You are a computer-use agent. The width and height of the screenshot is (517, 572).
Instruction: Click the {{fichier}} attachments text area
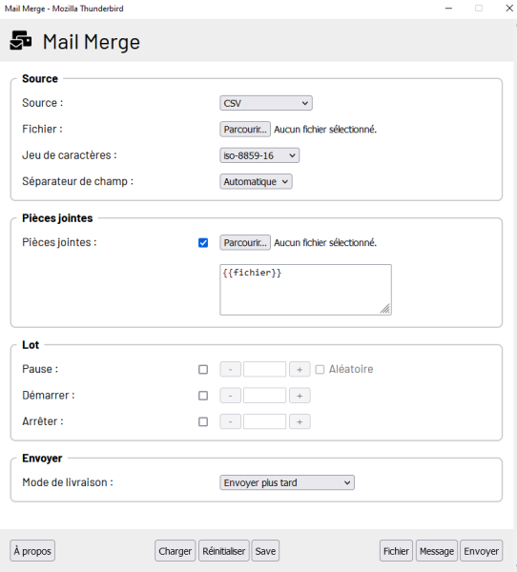305,290
